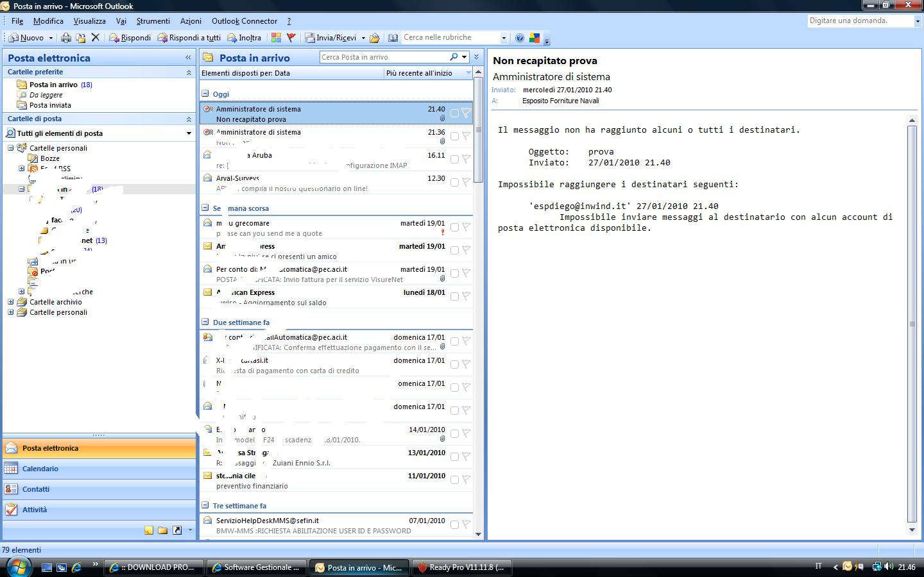Switch to the Attività pane
The height and width of the screenshot is (577, 924).
(99, 510)
